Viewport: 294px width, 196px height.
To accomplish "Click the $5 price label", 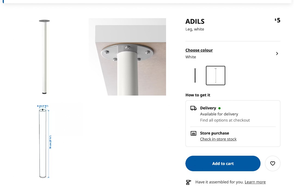I will click(278, 20).
